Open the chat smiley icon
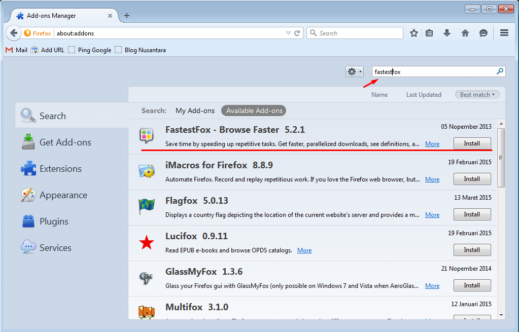Image resolution: width=519 pixels, height=332 pixels. 483,33
